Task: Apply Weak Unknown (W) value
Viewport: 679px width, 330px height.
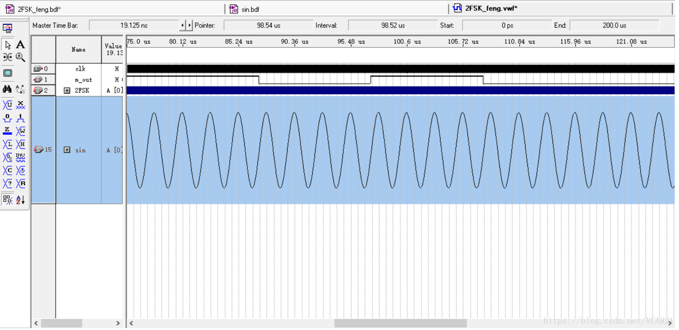Action: 20,131
